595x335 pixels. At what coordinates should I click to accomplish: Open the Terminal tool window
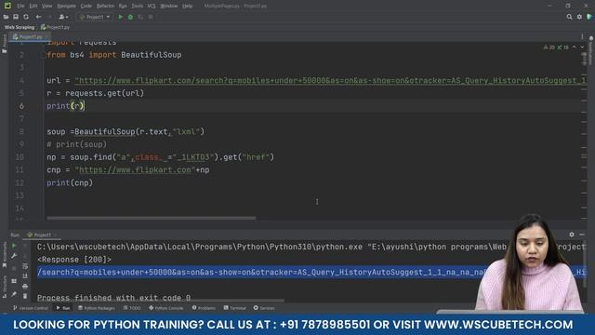point(235,308)
